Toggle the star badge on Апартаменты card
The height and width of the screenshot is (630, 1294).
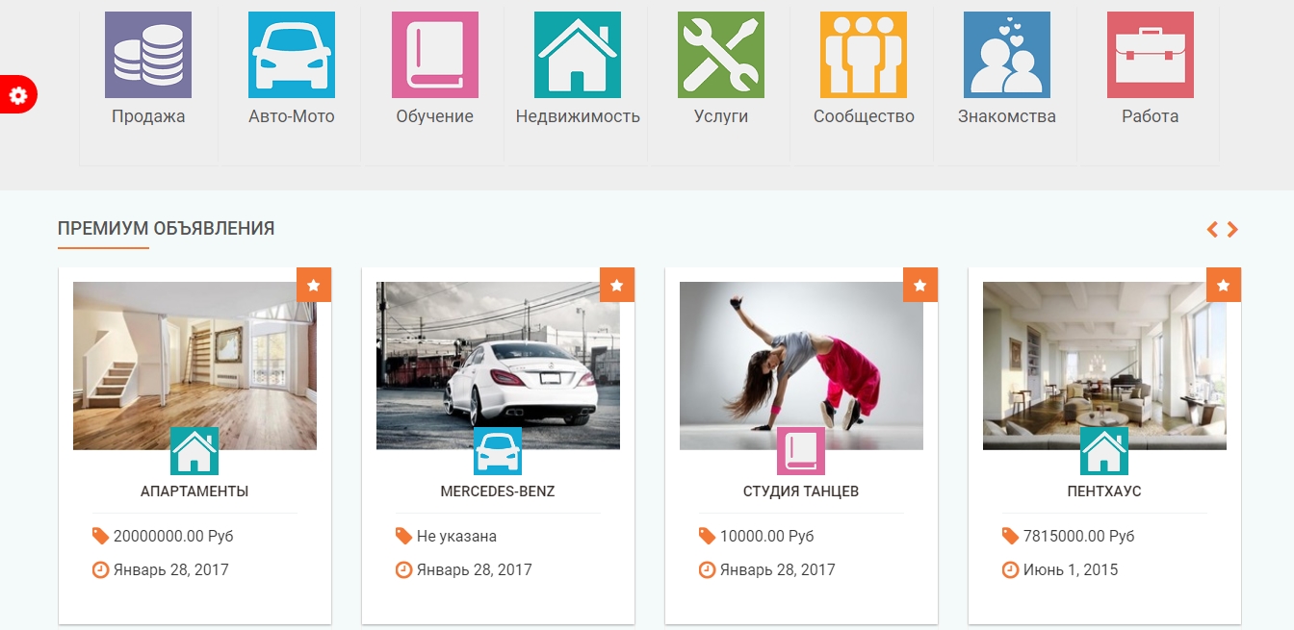(x=314, y=285)
